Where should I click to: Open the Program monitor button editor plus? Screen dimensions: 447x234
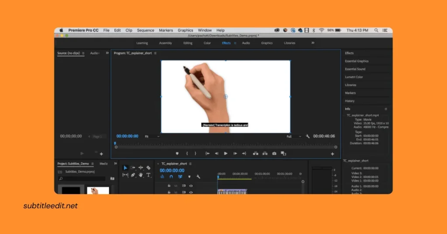(332, 154)
